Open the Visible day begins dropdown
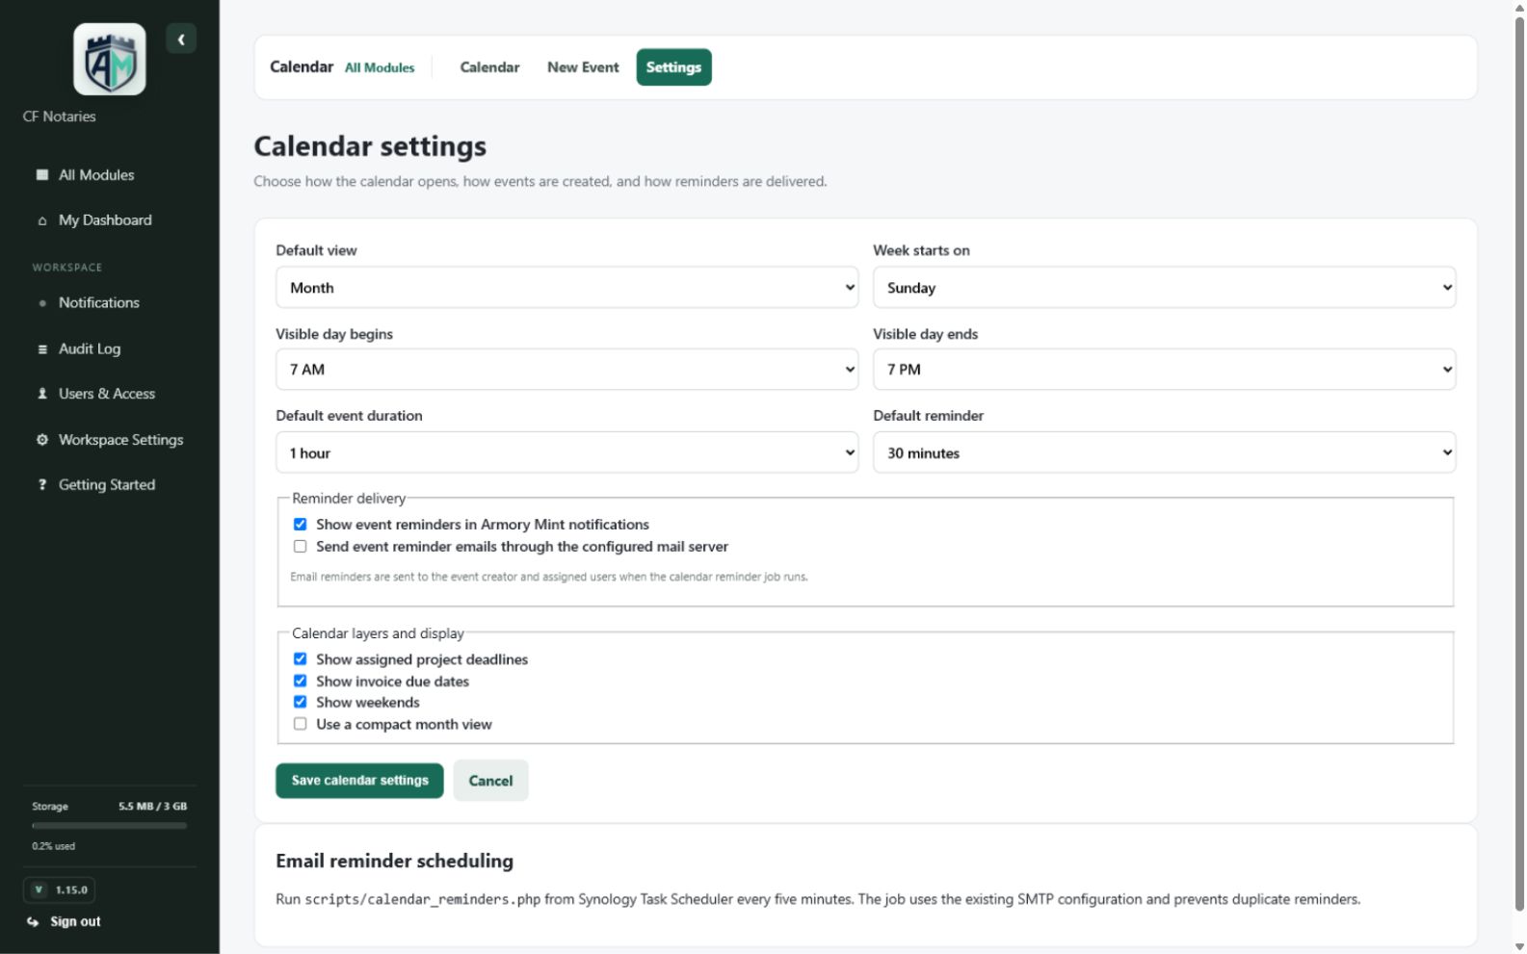 pos(566,370)
